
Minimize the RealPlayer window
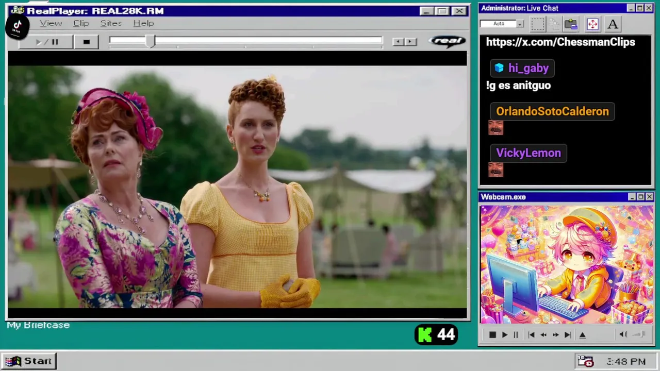tap(426, 11)
